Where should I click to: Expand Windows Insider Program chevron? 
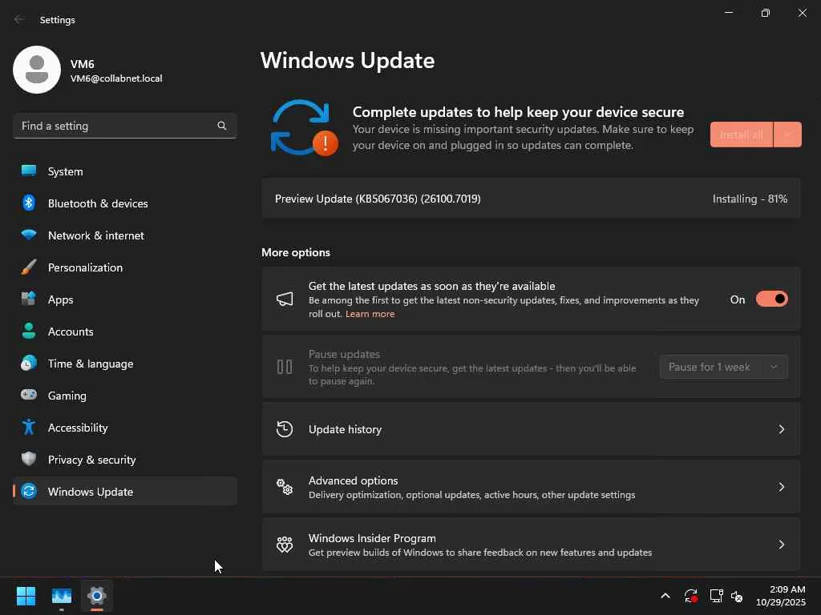coord(781,545)
